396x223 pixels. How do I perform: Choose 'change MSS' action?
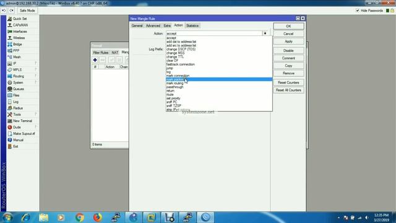point(219,53)
